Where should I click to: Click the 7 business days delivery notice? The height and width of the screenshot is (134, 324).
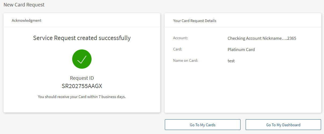click(82, 97)
